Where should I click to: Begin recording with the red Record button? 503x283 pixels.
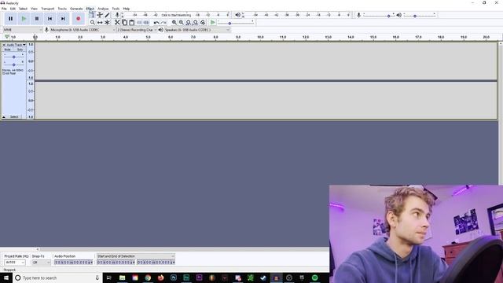coord(79,19)
